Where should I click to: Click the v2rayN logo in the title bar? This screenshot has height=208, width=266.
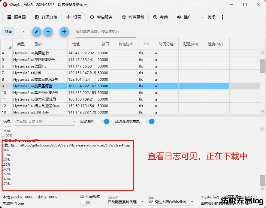pos(5,5)
